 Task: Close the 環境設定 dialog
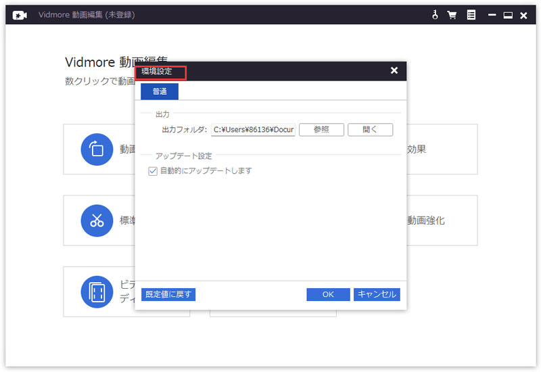[394, 70]
